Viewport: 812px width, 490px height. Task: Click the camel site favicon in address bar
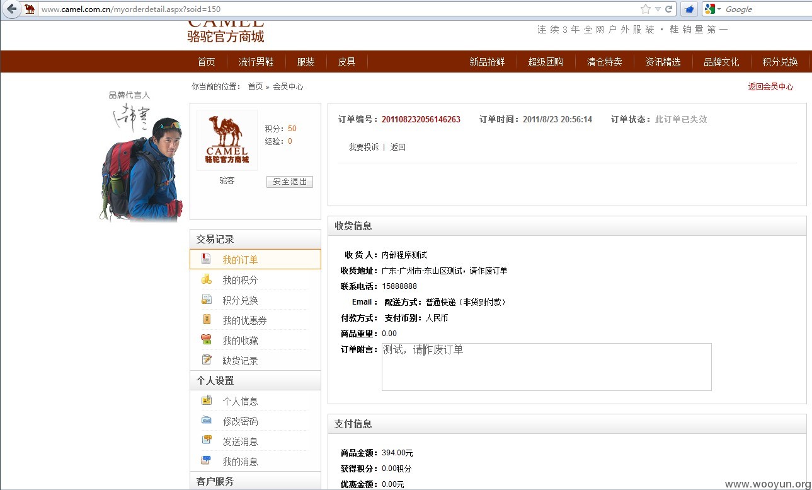point(30,9)
